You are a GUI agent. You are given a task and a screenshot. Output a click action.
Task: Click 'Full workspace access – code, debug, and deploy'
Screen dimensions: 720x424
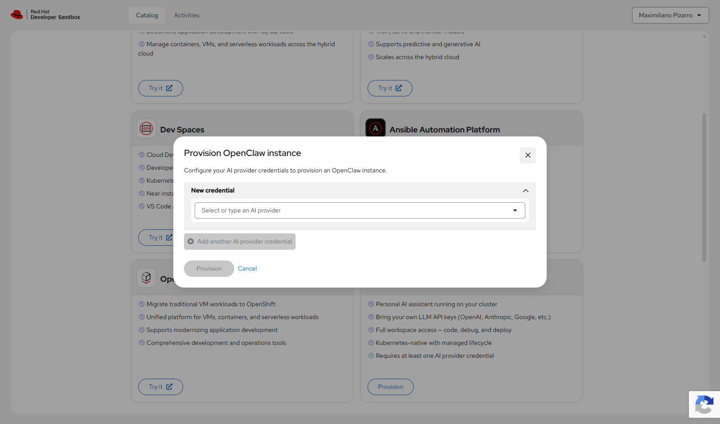(x=444, y=330)
